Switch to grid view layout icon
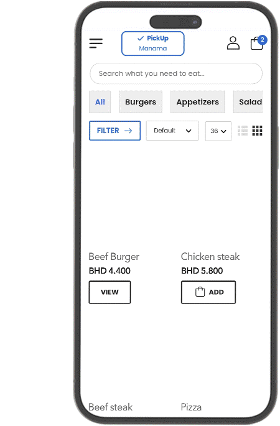This screenshot has height=426, width=280. (x=257, y=131)
